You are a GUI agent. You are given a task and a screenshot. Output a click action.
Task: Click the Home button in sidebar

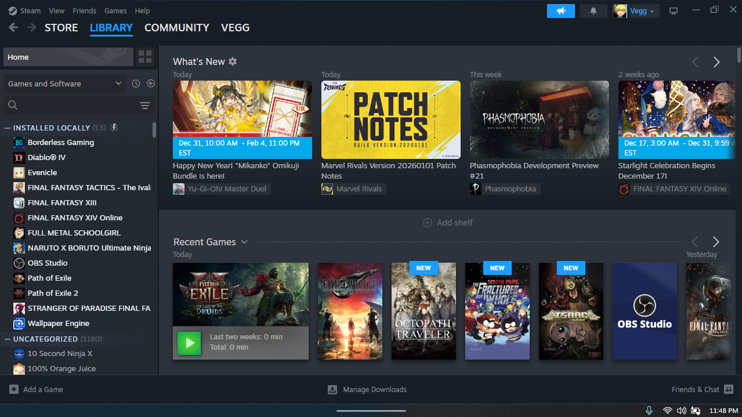[x=68, y=57]
